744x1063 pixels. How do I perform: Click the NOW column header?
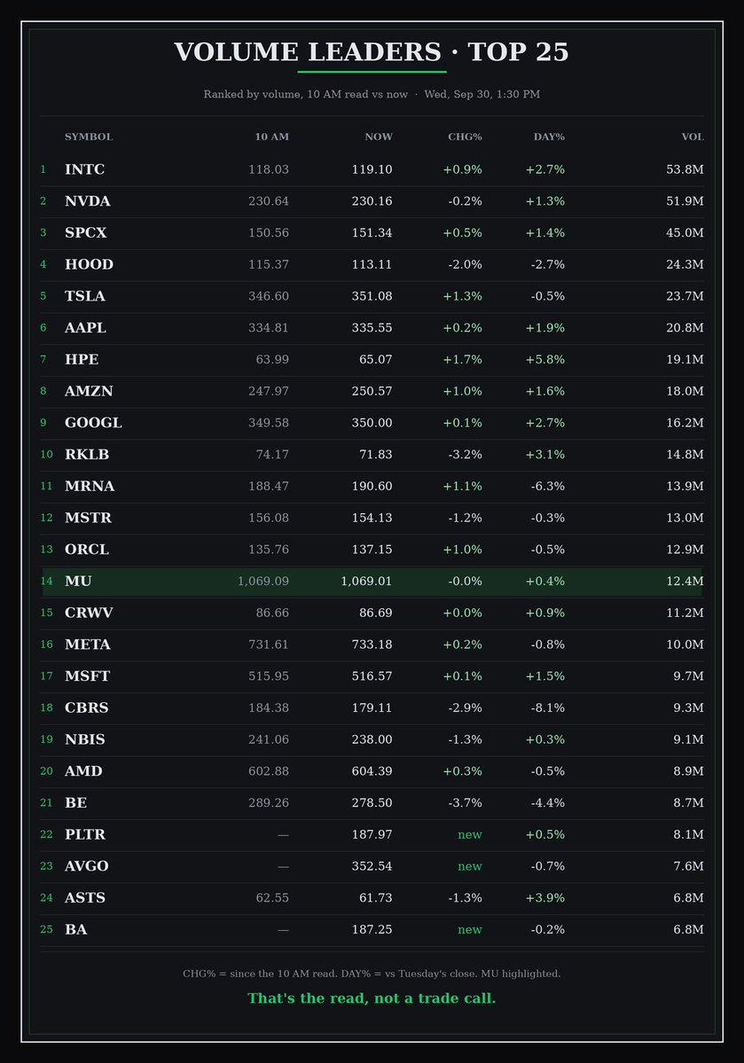pos(379,137)
